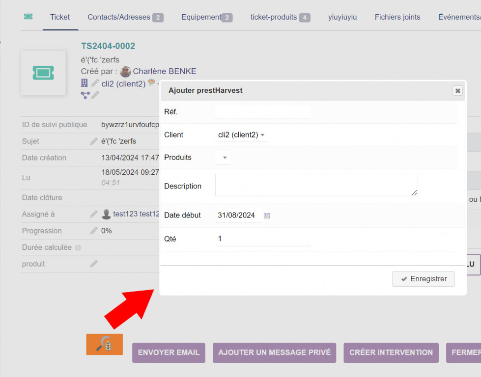Open Charlène BENKE user profile
Viewport: 481px width, 377px height.
coord(165,71)
